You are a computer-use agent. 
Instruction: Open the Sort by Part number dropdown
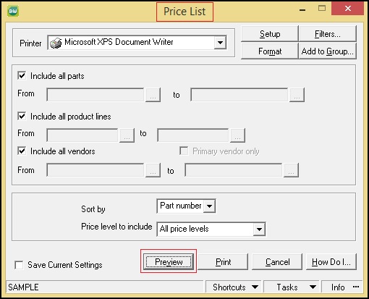[x=209, y=206]
